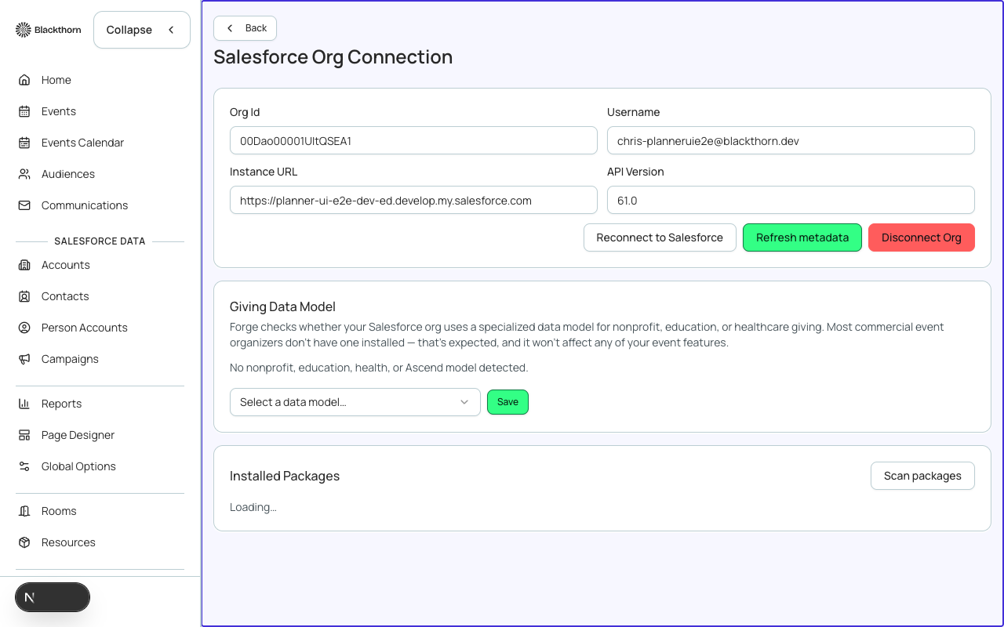
Task: Click the Home house icon
Action: (x=24, y=80)
